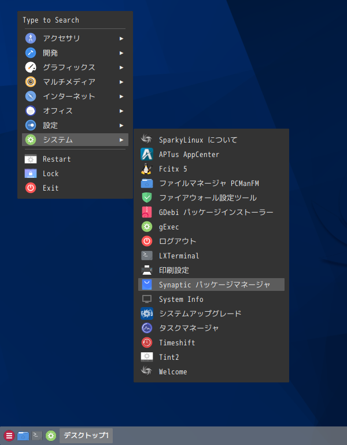347x445 pixels.
Task: Click the インターネット globe icon
Action: [31, 96]
